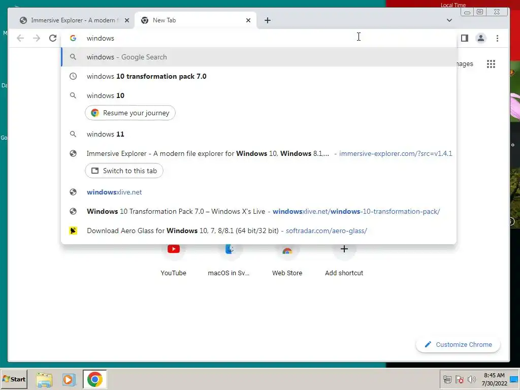Click the network error tray icon
This screenshot has width=520, height=390.
tap(459, 379)
